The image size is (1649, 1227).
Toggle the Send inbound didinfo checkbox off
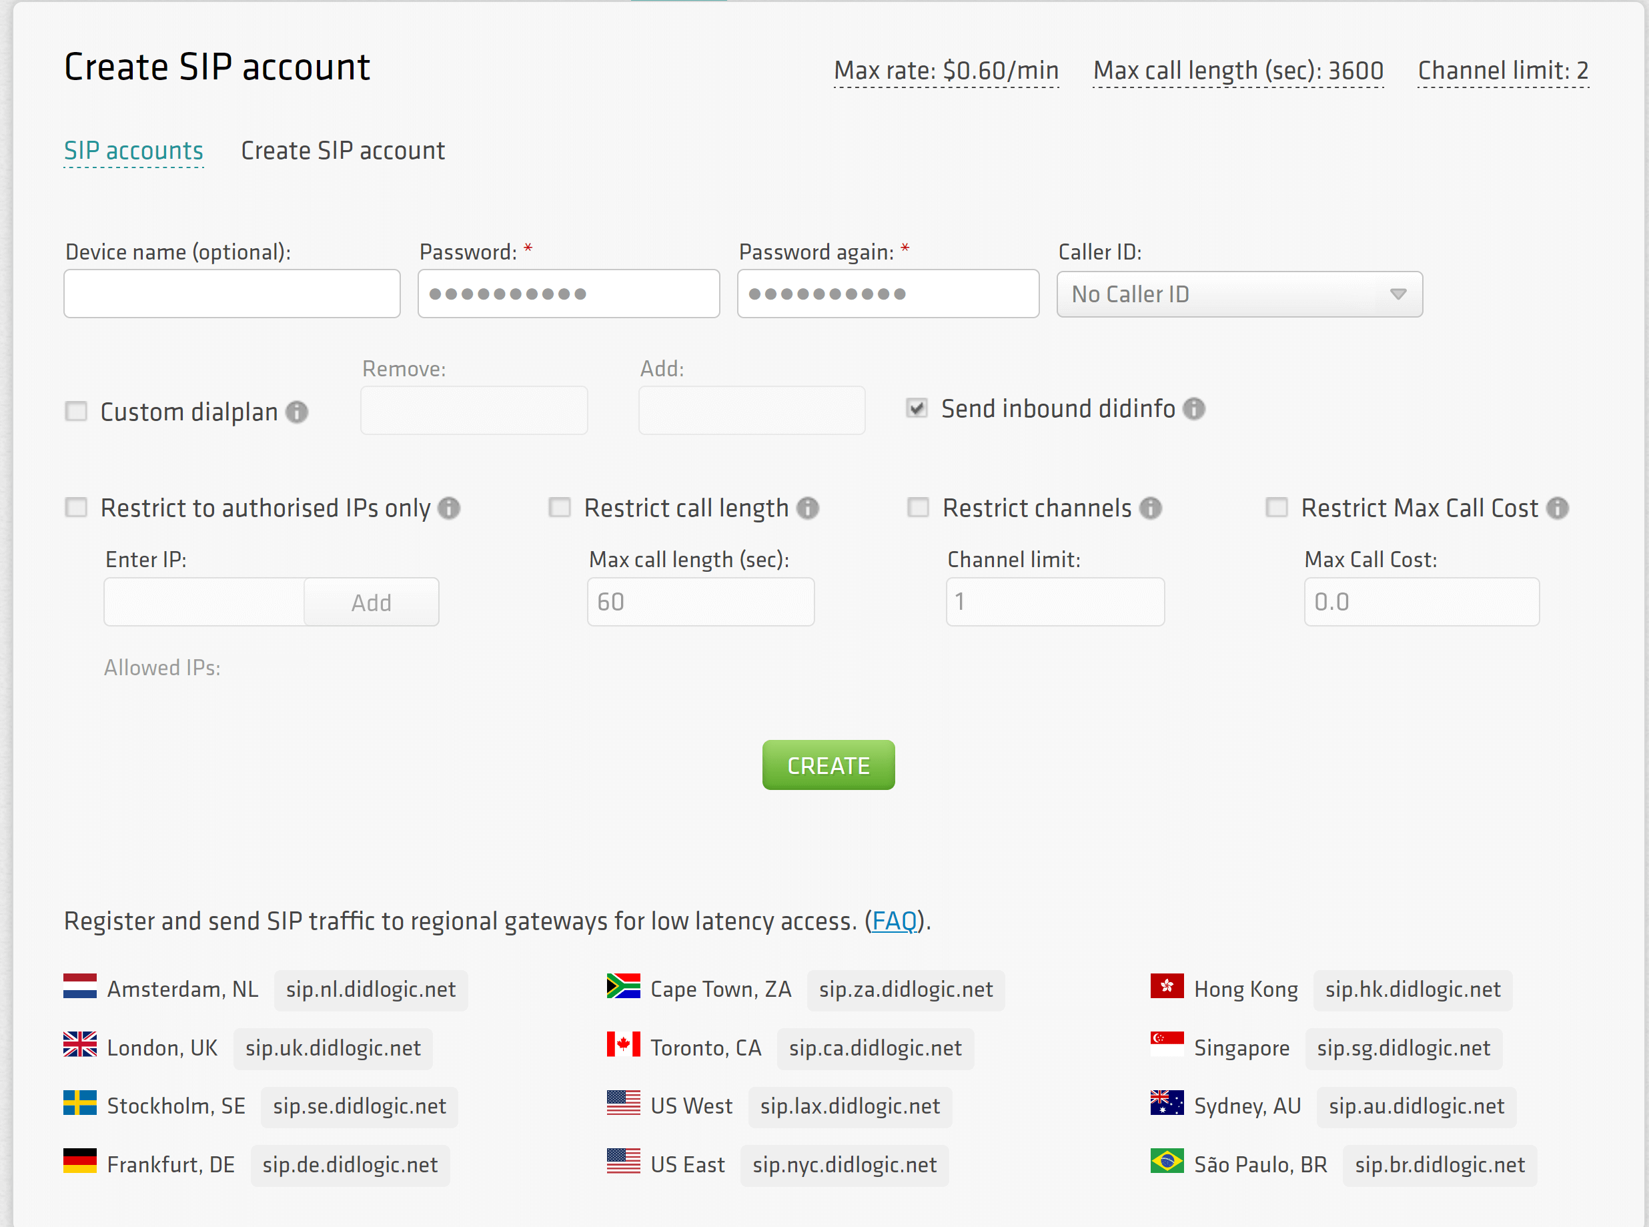pyautogui.click(x=917, y=408)
